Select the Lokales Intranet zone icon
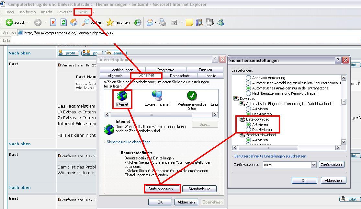 tap(157, 96)
